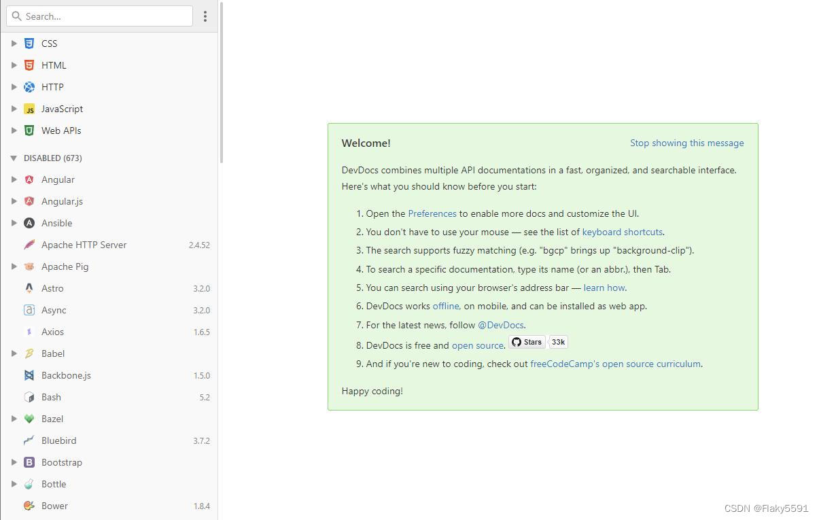Click the Welcome! heading
This screenshot has width=819, height=520.
(366, 143)
